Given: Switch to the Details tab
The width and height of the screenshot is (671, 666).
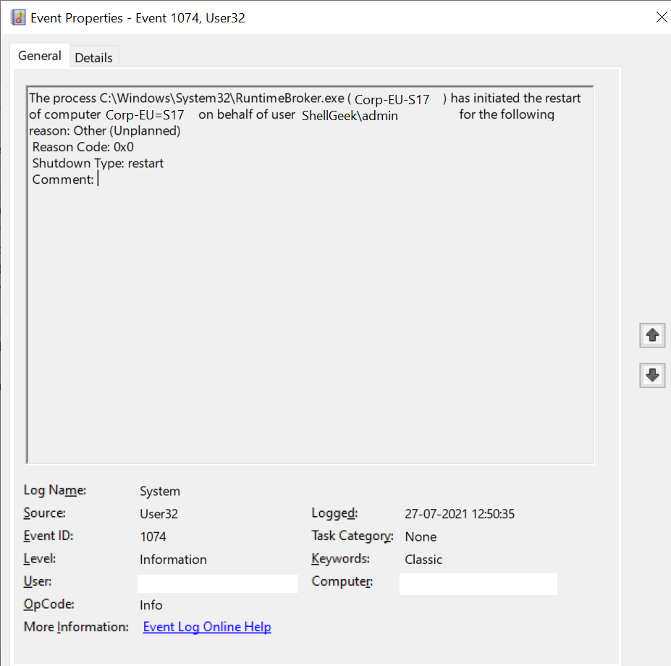Looking at the screenshot, I should click(94, 56).
